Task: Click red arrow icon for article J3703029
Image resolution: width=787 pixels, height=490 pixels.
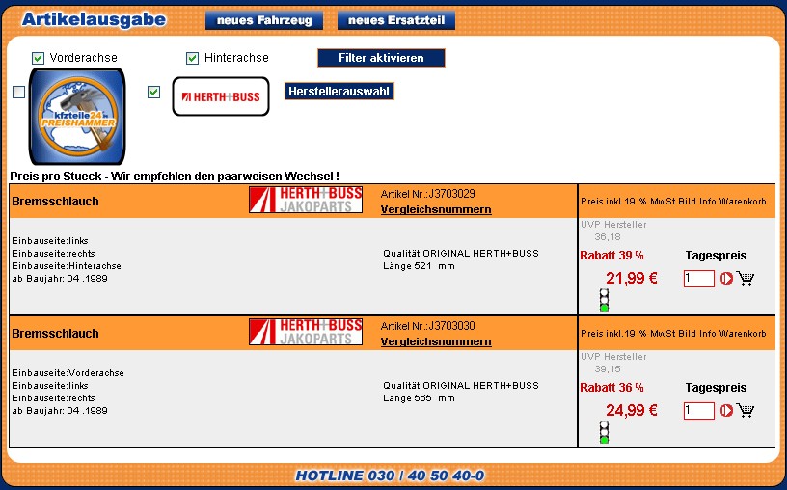Action: click(x=726, y=279)
